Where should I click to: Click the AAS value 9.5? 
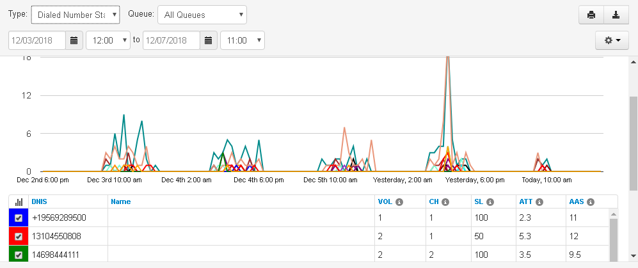[x=575, y=255]
